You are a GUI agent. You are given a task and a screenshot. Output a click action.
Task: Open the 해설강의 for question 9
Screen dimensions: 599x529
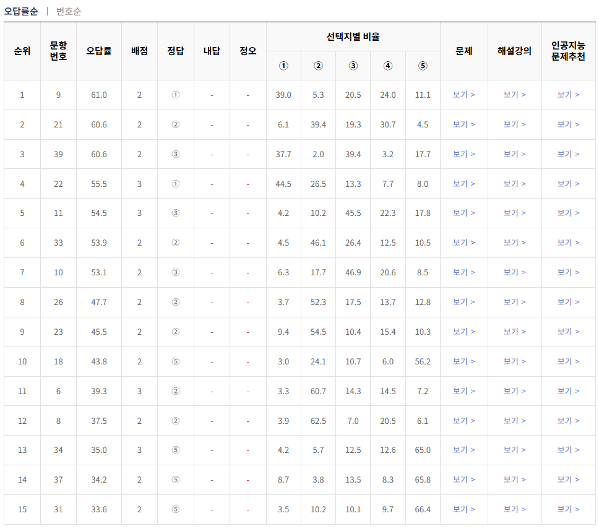[514, 95]
